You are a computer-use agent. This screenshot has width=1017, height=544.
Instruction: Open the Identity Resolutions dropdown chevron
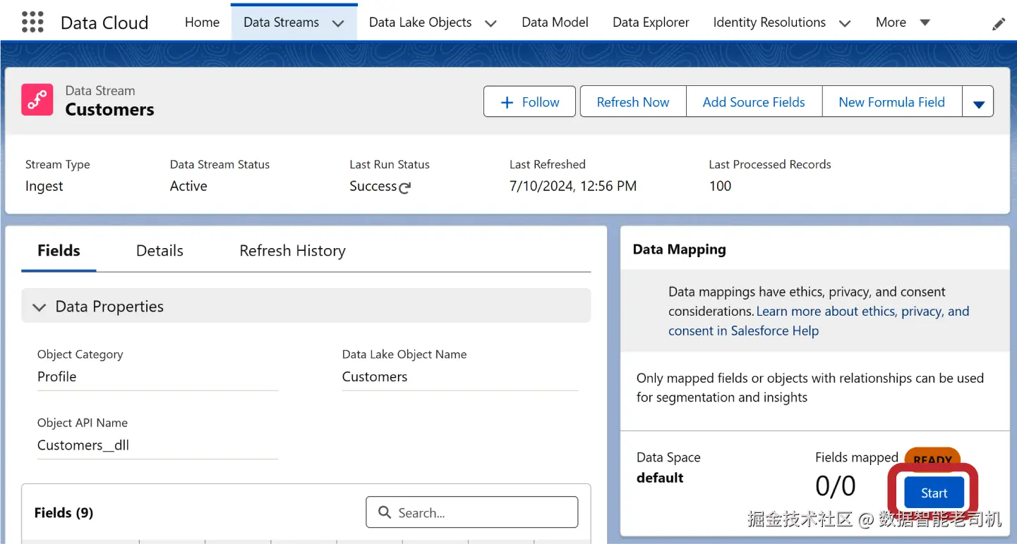tap(845, 23)
